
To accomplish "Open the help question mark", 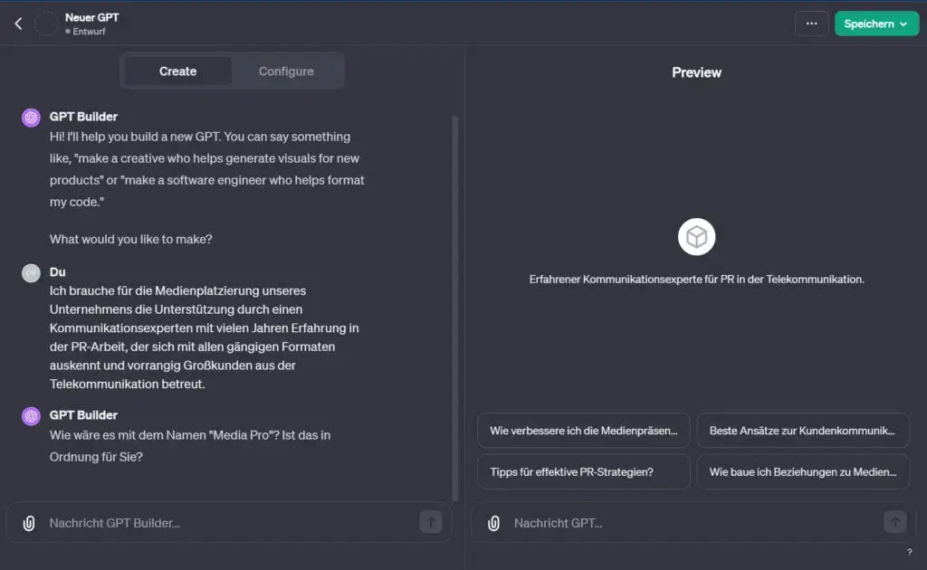I will coord(909,552).
